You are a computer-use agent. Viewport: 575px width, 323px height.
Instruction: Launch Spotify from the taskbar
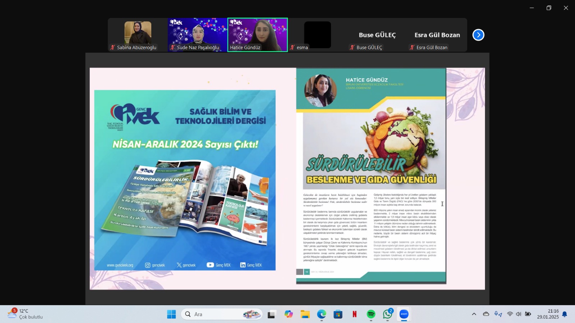click(371, 314)
